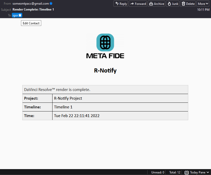
Task: Click the Forward arrow icon
Action: pyautogui.click(x=132, y=4)
